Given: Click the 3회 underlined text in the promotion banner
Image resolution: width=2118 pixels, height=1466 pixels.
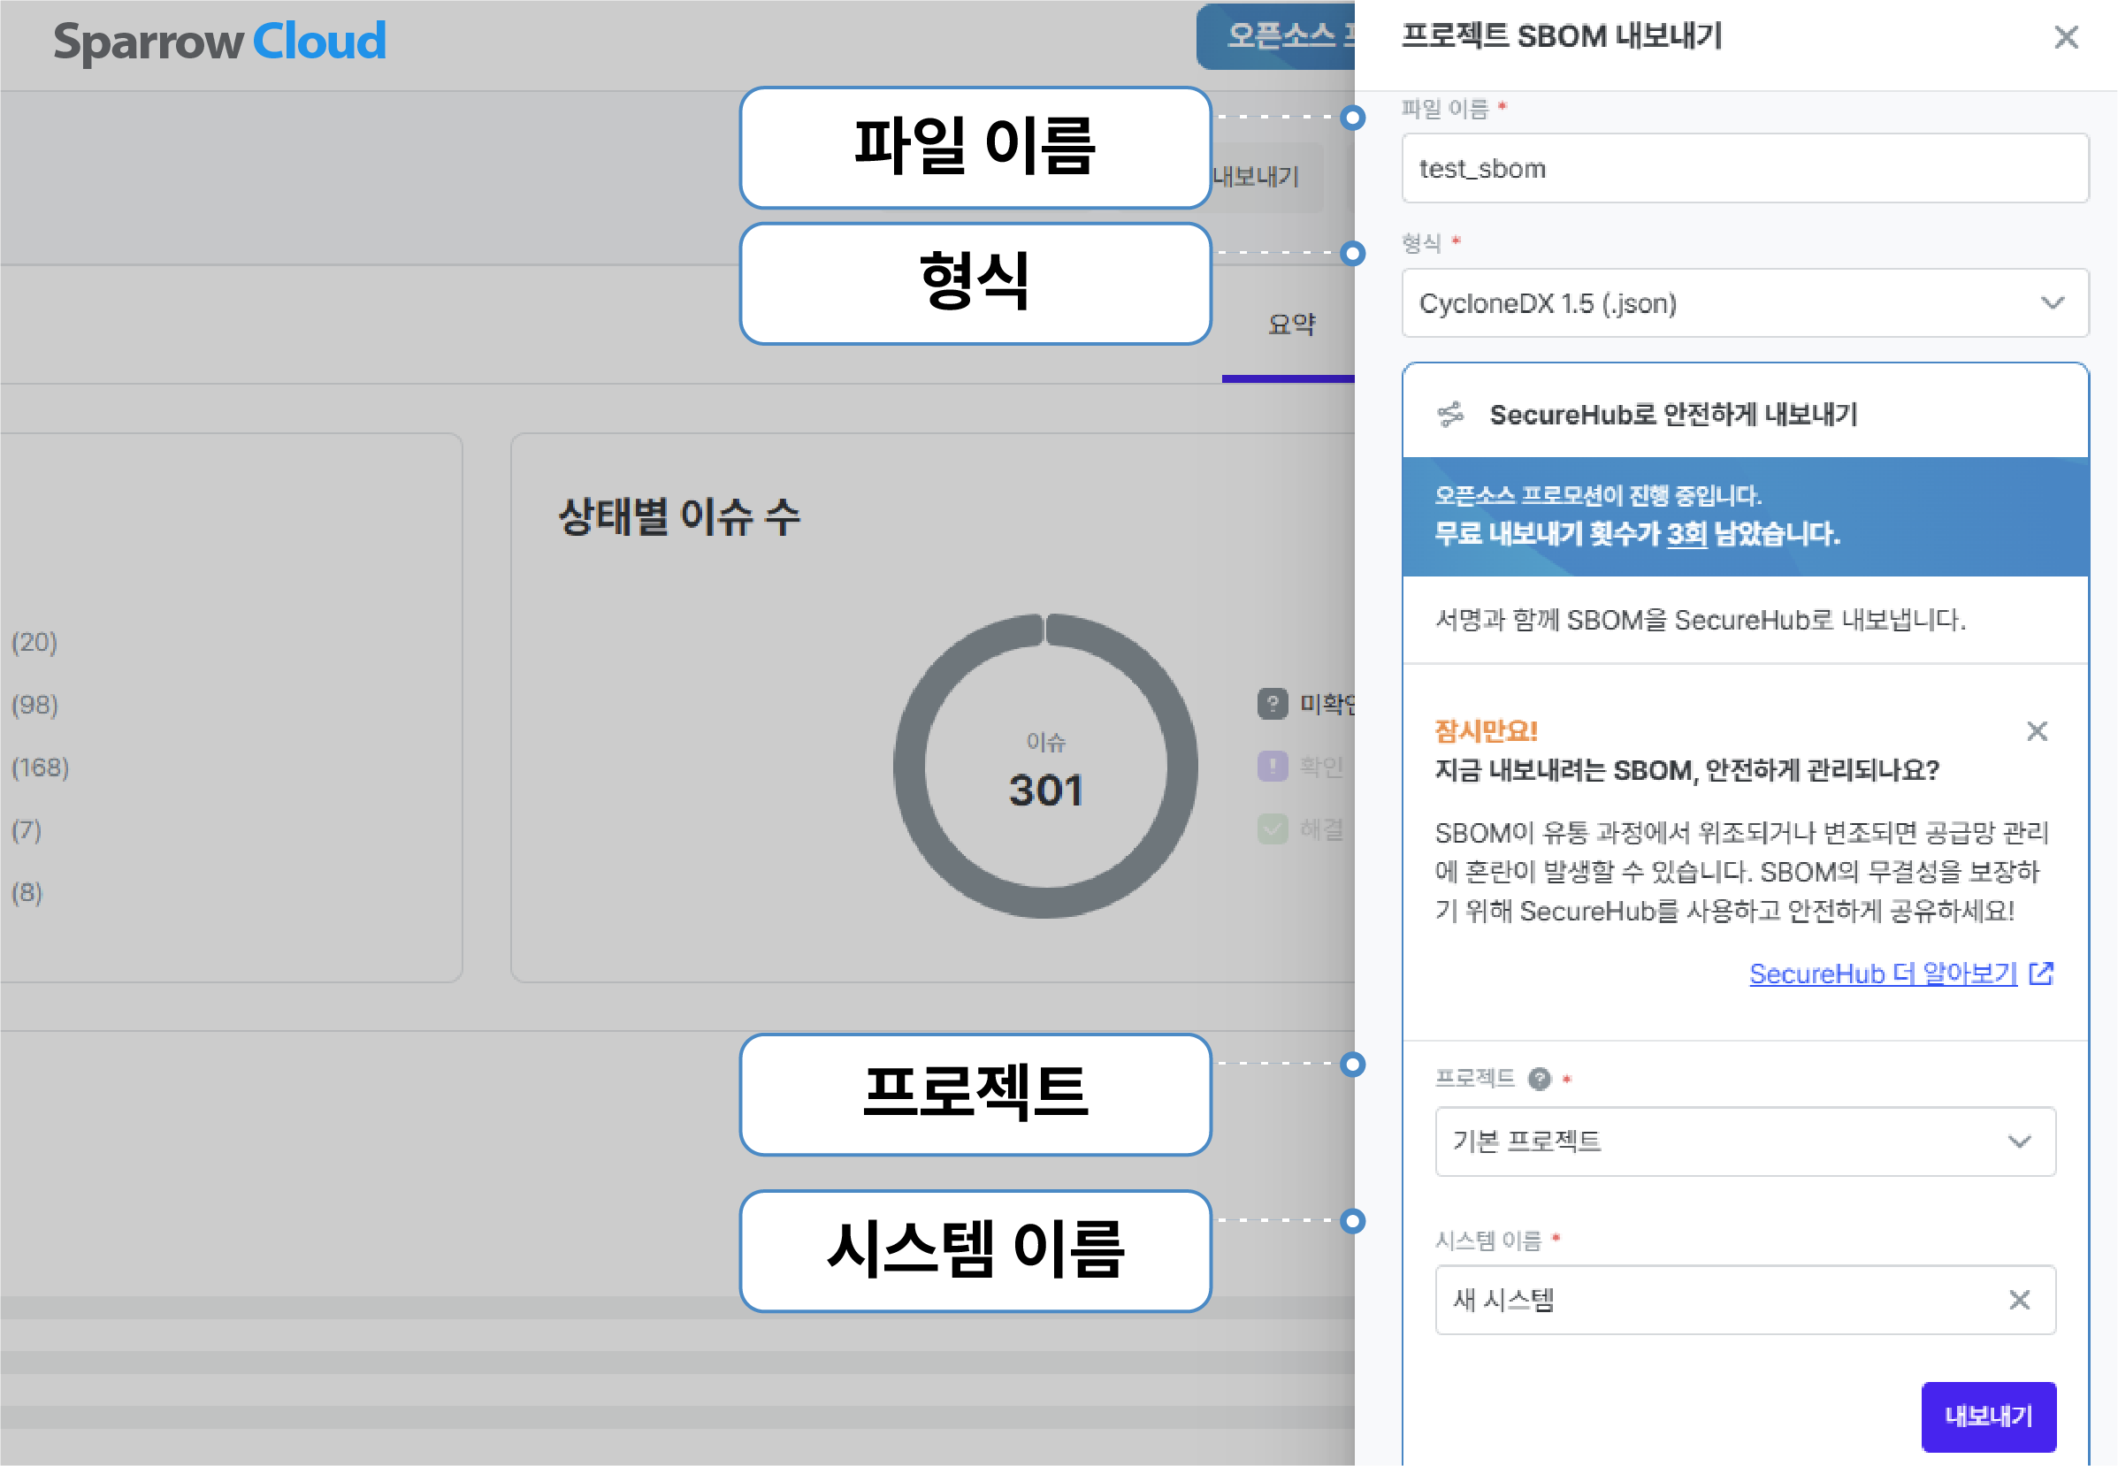Looking at the screenshot, I should [x=1686, y=534].
